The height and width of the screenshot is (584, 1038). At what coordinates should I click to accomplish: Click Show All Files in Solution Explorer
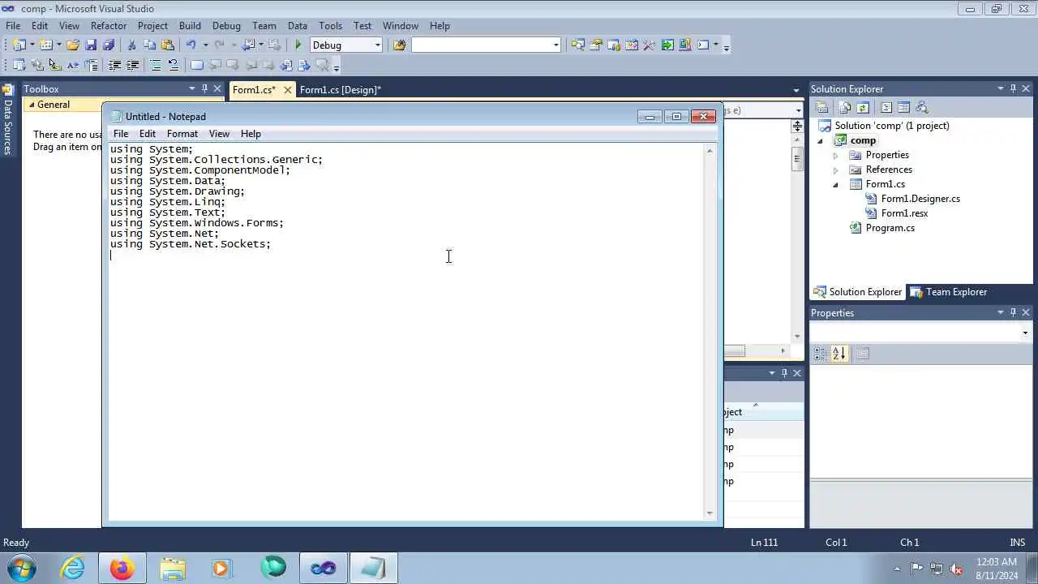[845, 107]
